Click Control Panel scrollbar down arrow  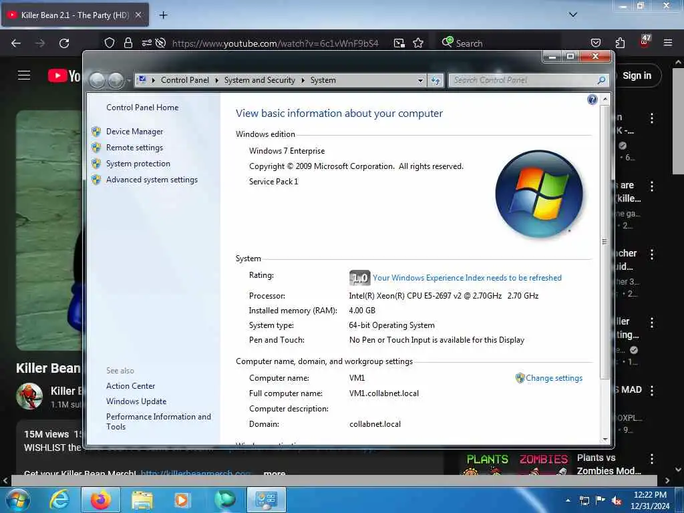pos(605,440)
